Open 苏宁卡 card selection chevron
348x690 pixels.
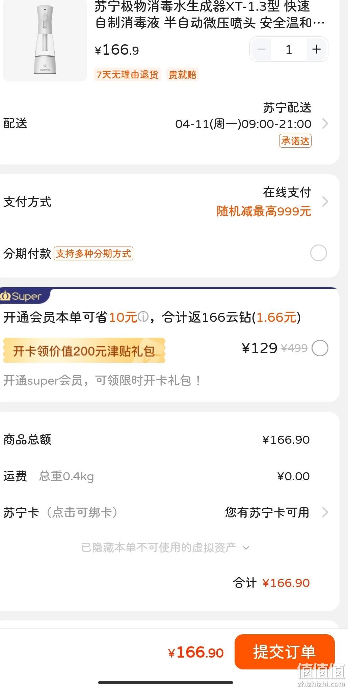(325, 512)
